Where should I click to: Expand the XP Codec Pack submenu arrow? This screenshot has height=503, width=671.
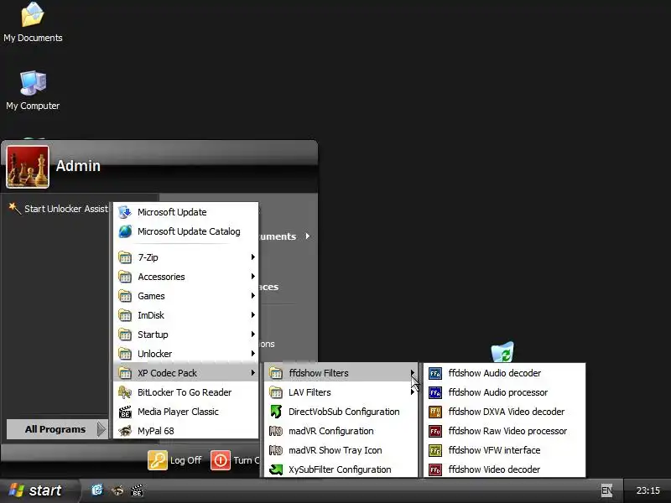click(x=253, y=372)
